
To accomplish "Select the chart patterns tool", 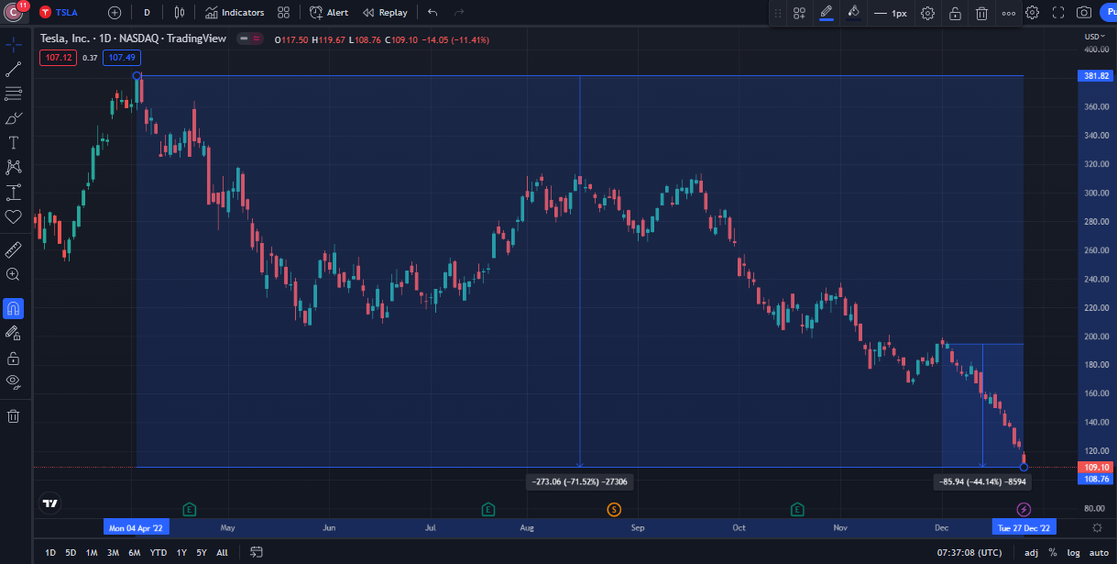I will tap(14, 168).
